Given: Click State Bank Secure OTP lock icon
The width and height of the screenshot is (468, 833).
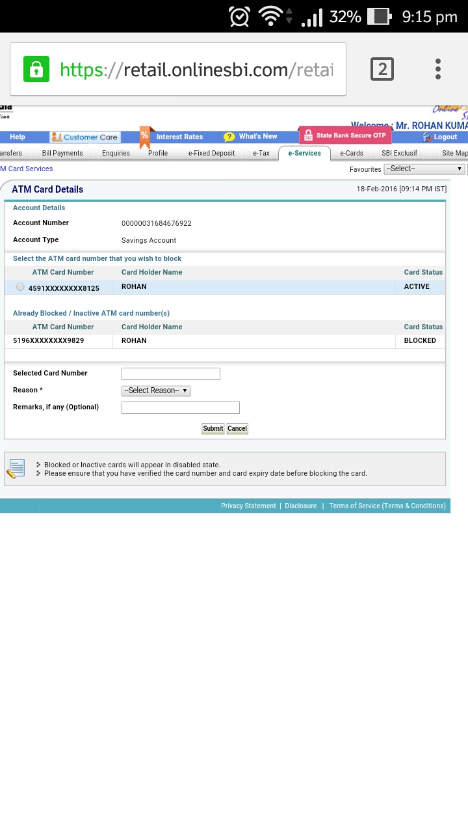Looking at the screenshot, I should (x=307, y=136).
